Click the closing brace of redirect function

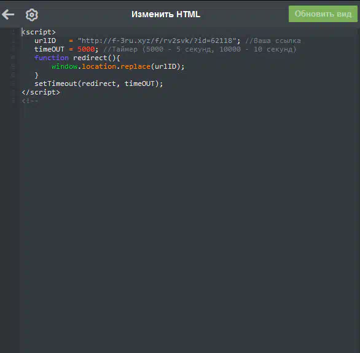[36, 76]
